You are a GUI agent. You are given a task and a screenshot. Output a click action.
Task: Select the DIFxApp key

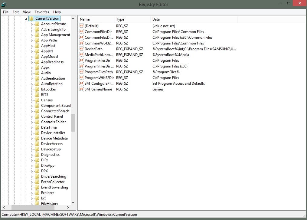pos(47,166)
